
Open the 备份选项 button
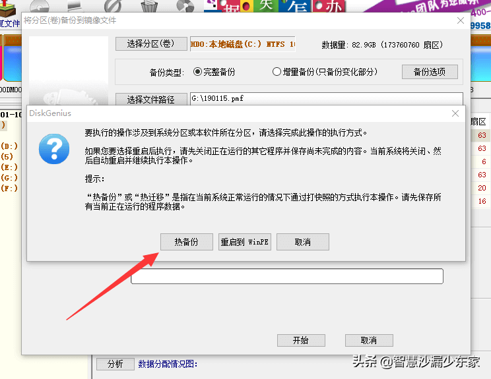(430, 72)
